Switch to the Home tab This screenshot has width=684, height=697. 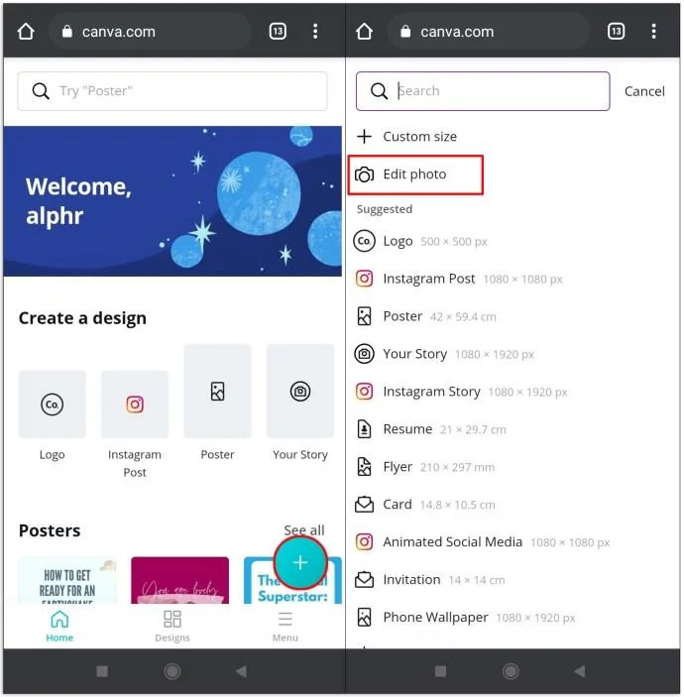click(x=59, y=626)
